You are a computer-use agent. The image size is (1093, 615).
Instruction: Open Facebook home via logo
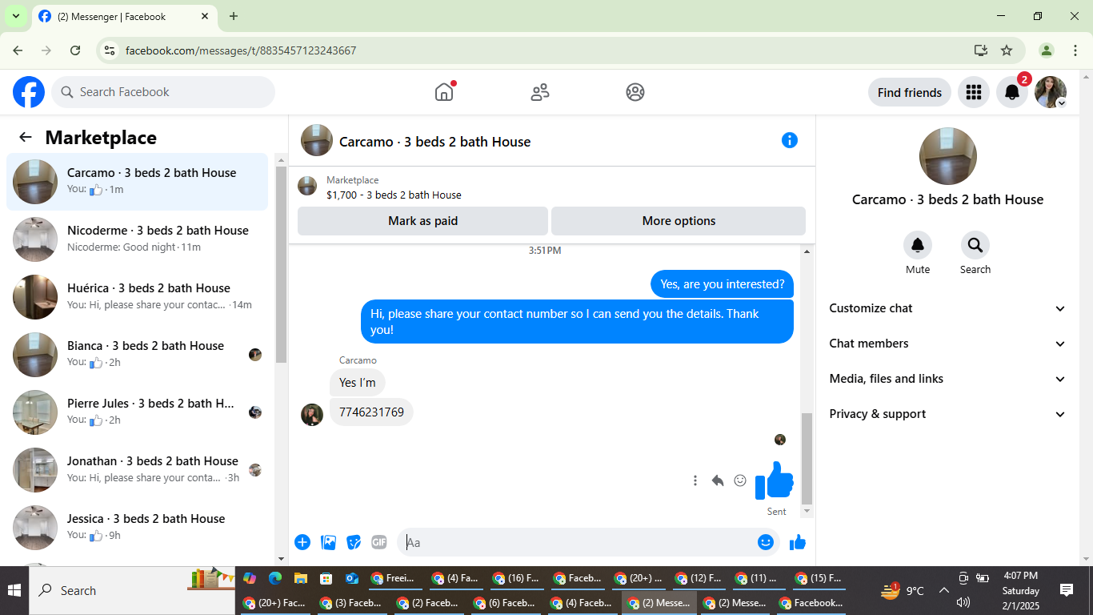29,92
